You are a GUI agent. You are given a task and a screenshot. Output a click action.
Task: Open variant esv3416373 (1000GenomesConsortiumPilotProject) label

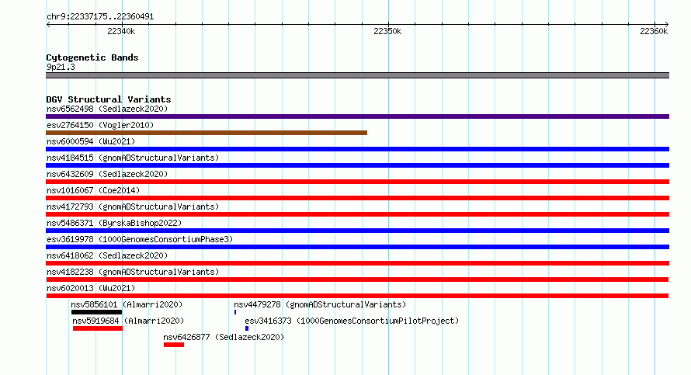[x=352, y=321]
